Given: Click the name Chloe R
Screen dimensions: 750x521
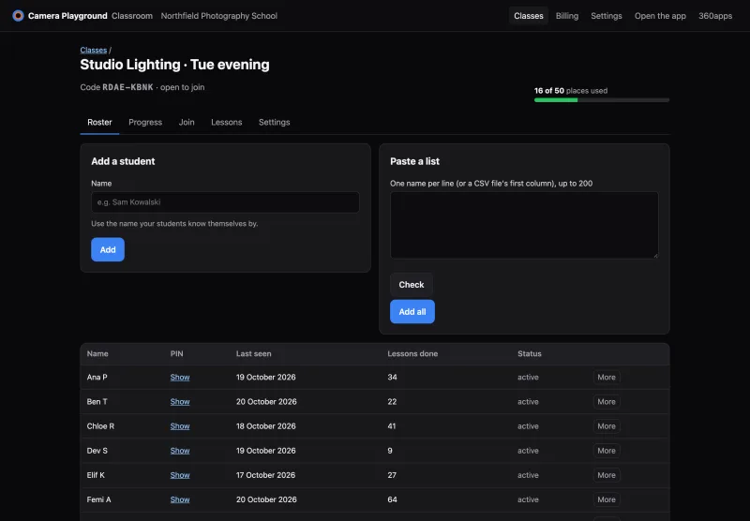Looking at the screenshot, I should (x=100, y=425).
